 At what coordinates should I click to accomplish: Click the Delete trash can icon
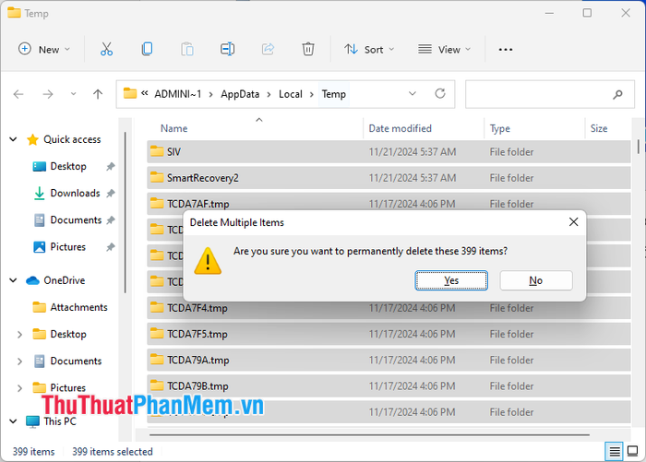[308, 49]
